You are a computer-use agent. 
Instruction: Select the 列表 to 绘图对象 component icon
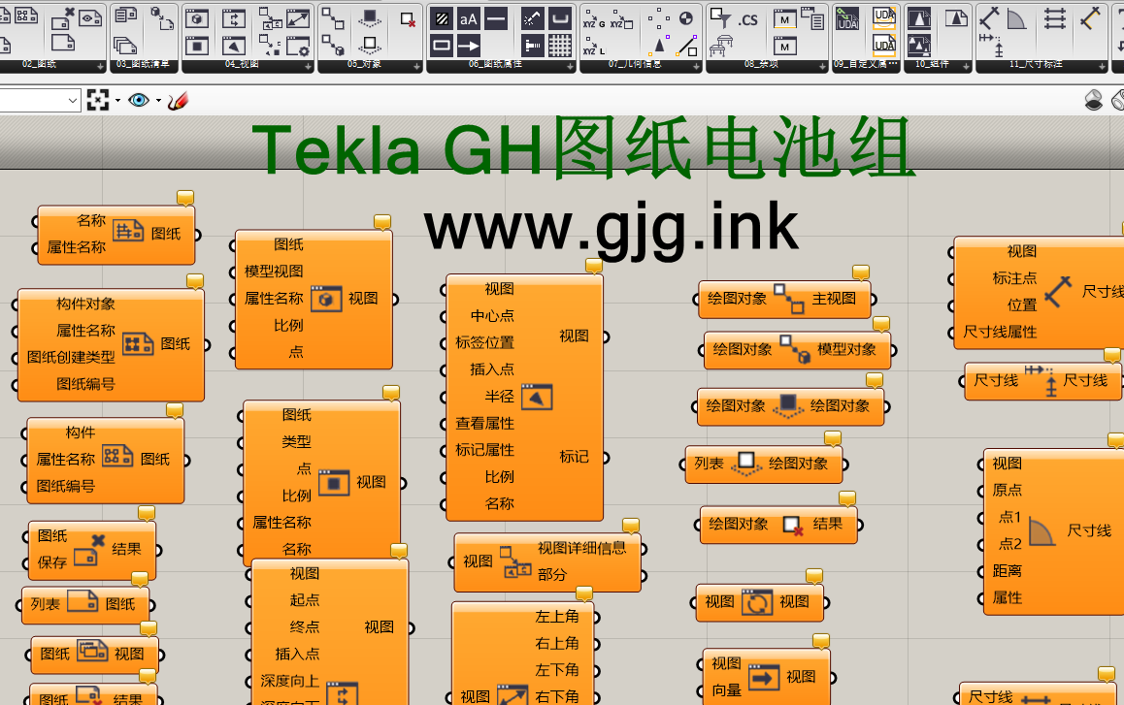(746, 464)
